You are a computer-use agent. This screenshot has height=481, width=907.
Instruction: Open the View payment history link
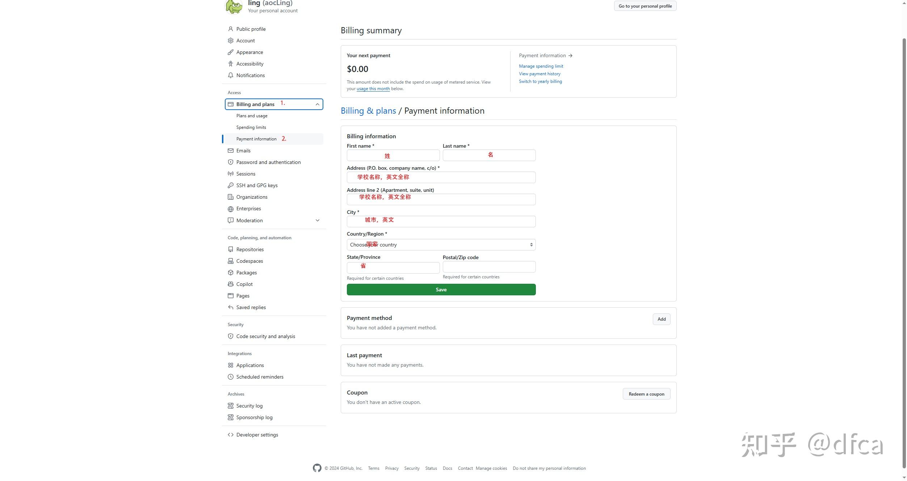click(x=539, y=74)
